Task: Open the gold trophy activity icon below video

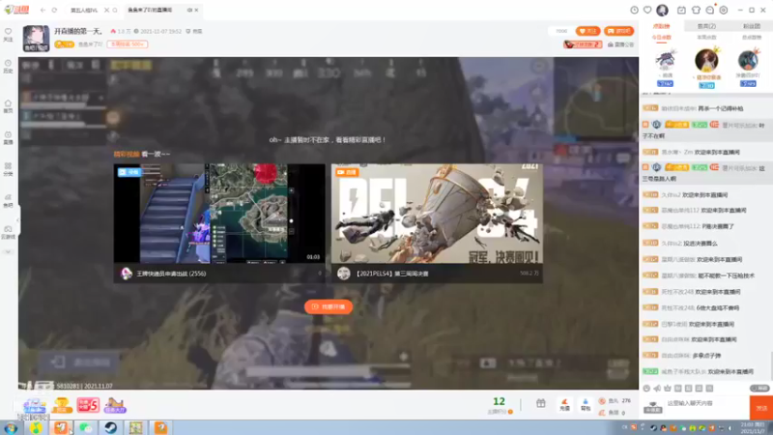Action: (62, 405)
